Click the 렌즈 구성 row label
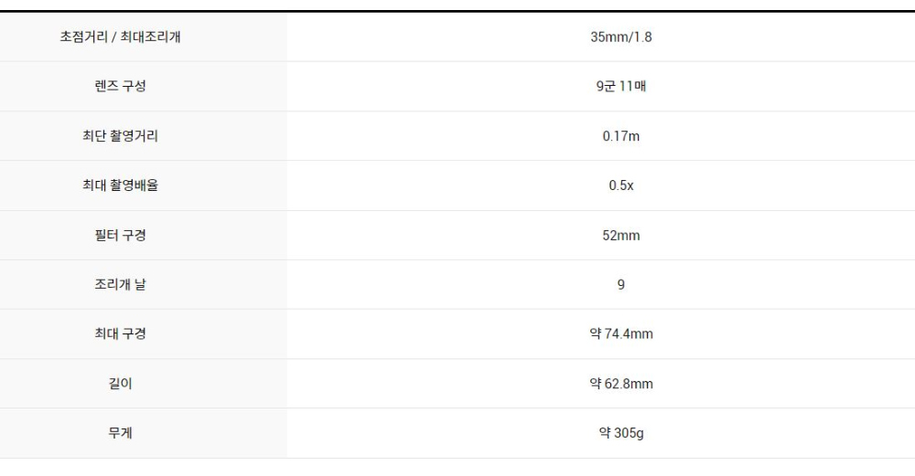 point(126,87)
